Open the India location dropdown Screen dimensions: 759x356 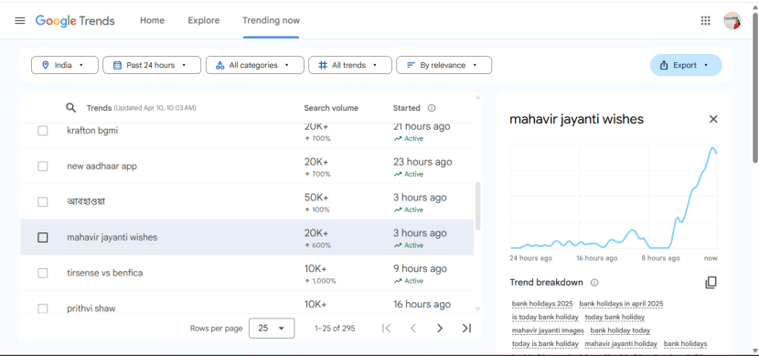click(65, 65)
